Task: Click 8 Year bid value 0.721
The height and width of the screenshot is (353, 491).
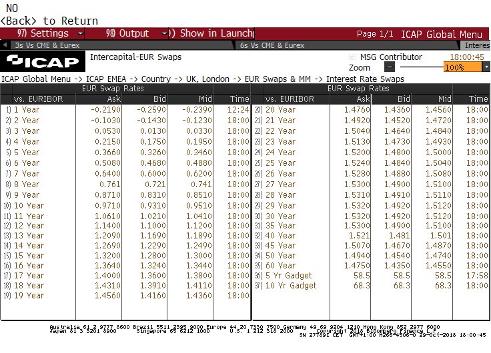Action: (x=155, y=184)
